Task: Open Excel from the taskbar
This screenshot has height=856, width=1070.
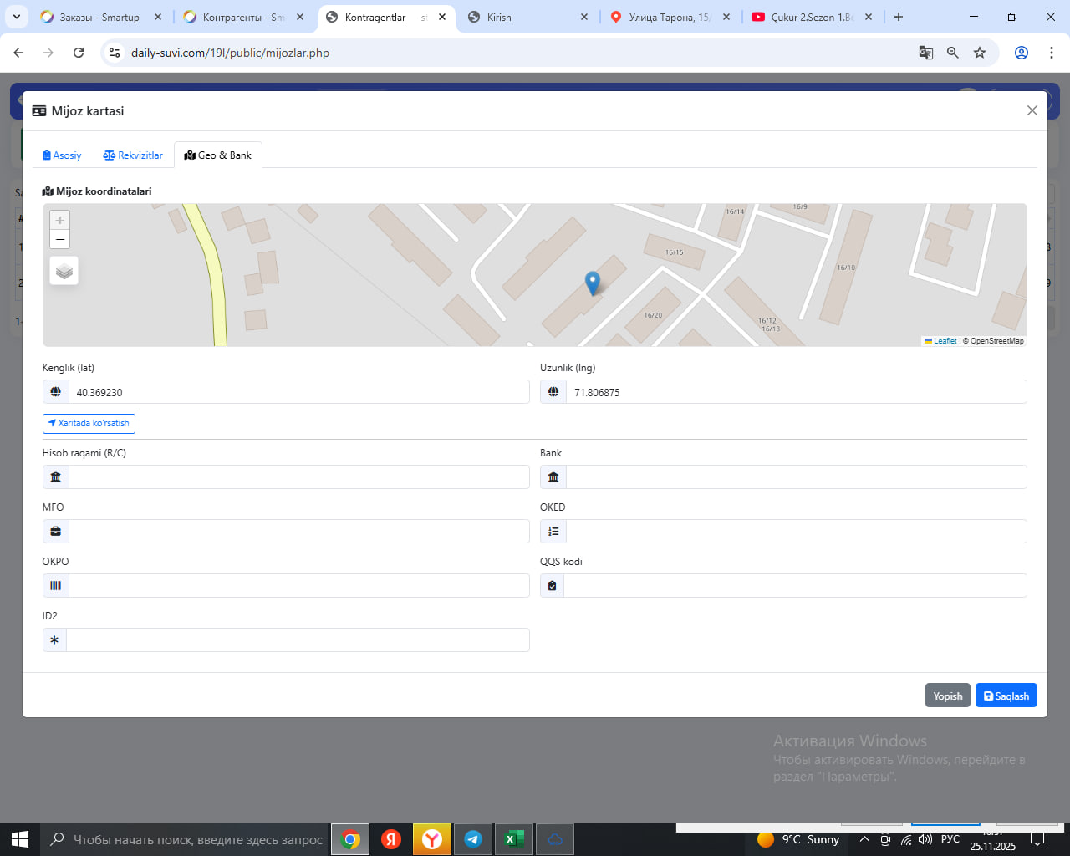Action: [514, 839]
